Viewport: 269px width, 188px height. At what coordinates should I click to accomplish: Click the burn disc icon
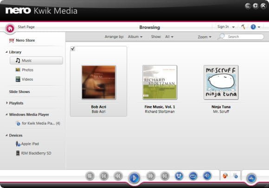(225, 175)
